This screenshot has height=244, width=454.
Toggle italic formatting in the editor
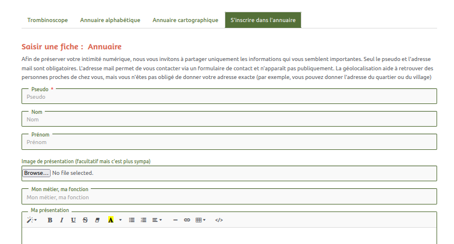[62, 220]
